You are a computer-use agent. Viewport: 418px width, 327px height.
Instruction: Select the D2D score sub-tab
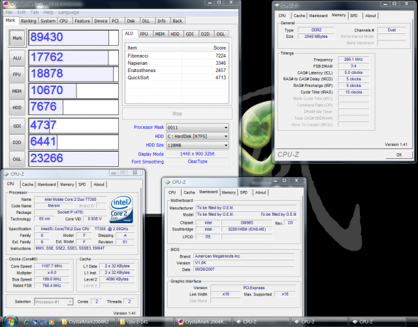coord(205,34)
